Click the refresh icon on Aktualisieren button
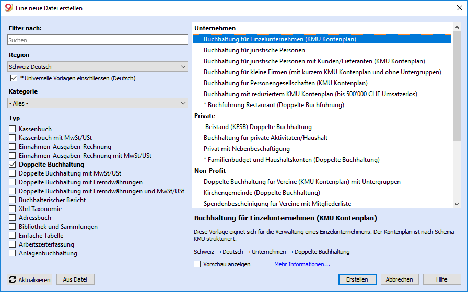This screenshot has height=292, width=468. click(13, 279)
